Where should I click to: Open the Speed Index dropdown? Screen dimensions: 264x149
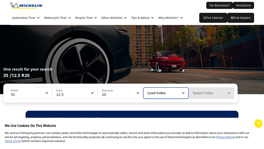click(212, 93)
